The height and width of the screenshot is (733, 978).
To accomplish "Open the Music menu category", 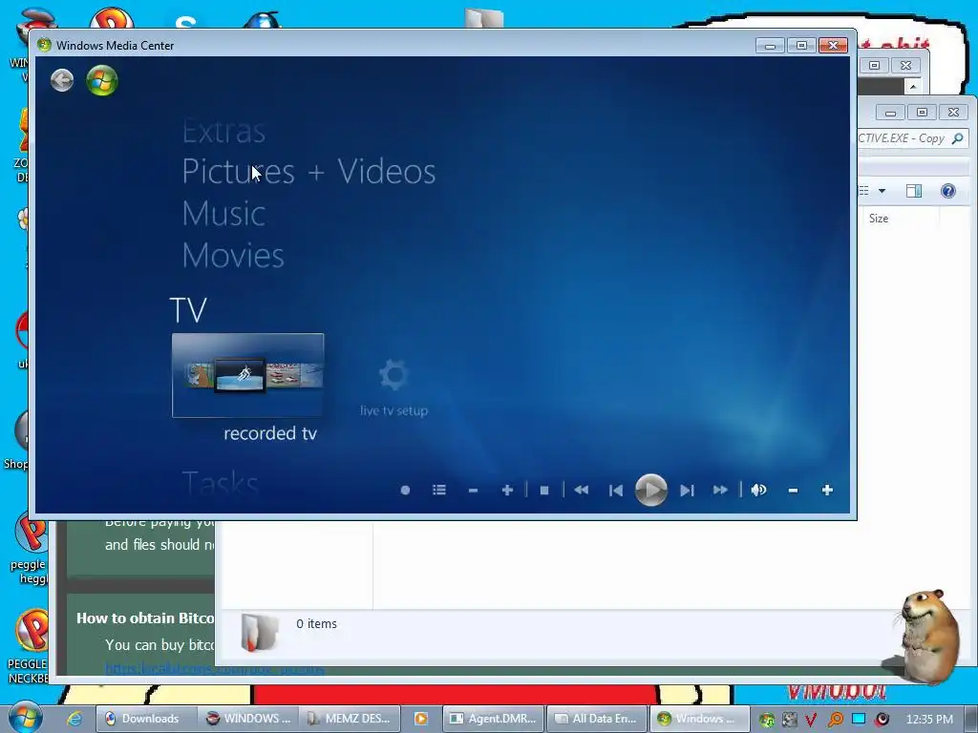I will 223,213.
